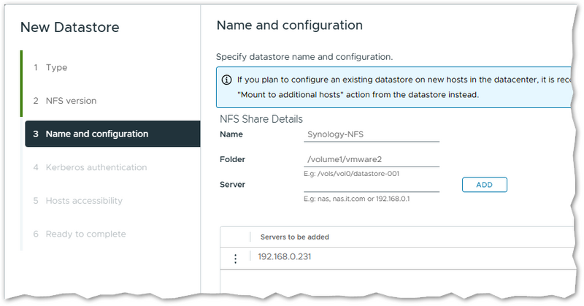Viewport: 584px width, 306px height.
Task: Select the Name and configuration step
Action: [x=96, y=134]
